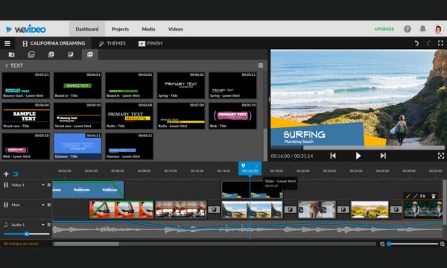Image resolution: width=447 pixels, height=268 pixels.
Task: Select the Blob Title template
Action: 232,115
